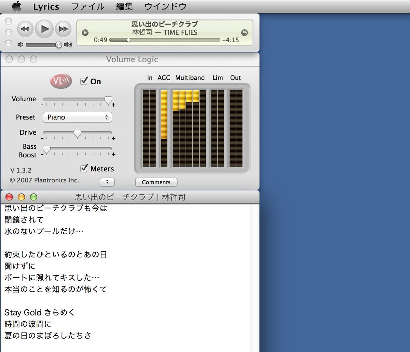Open the Preset dropdown showing Piano
The width and height of the screenshot is (410, 352).
[78, 117]
